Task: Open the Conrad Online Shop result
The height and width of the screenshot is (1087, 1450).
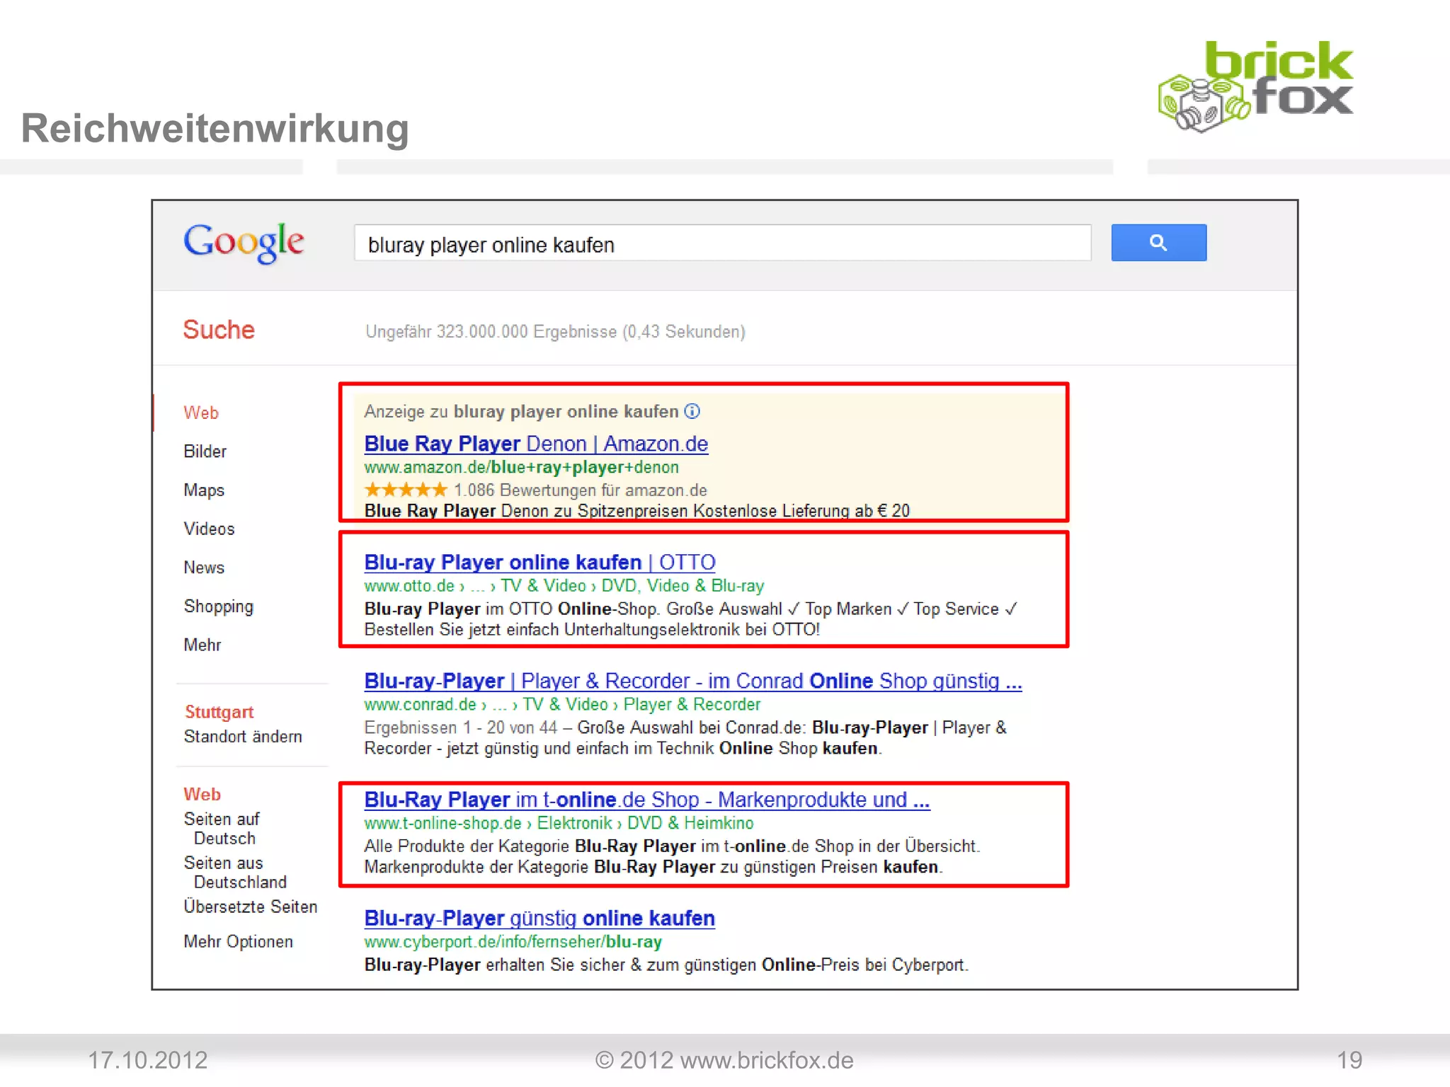Action: [x=692, y=681]
